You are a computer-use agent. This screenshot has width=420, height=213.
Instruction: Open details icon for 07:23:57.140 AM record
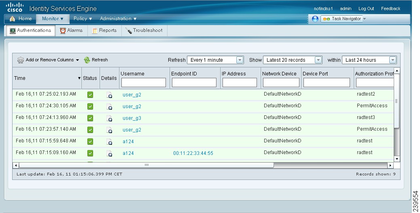109,130
